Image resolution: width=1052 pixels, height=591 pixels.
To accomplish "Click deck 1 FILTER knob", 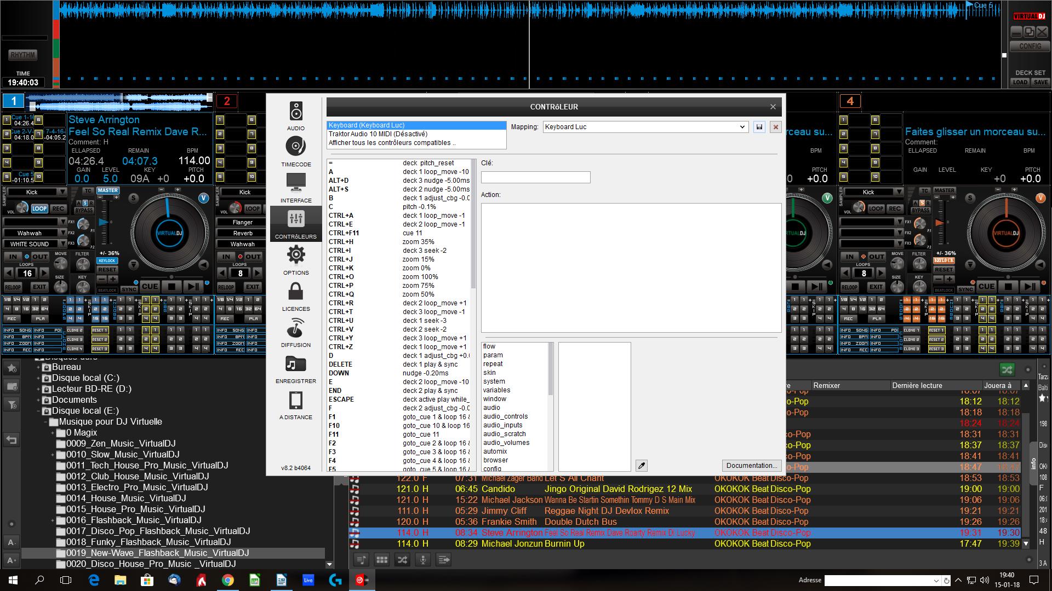I will pos(82,264).
